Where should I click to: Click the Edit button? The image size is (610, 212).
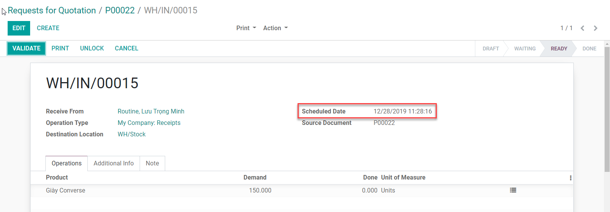pos(19,28)
